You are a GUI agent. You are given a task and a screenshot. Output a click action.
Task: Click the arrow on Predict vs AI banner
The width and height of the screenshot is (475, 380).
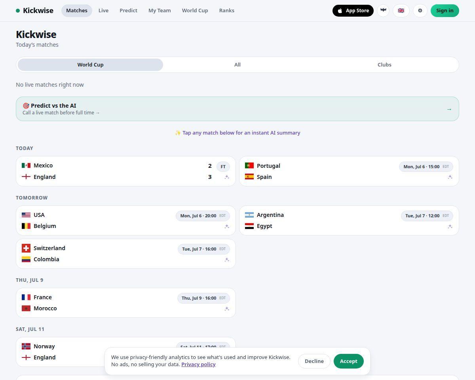(x=449, y=109)
